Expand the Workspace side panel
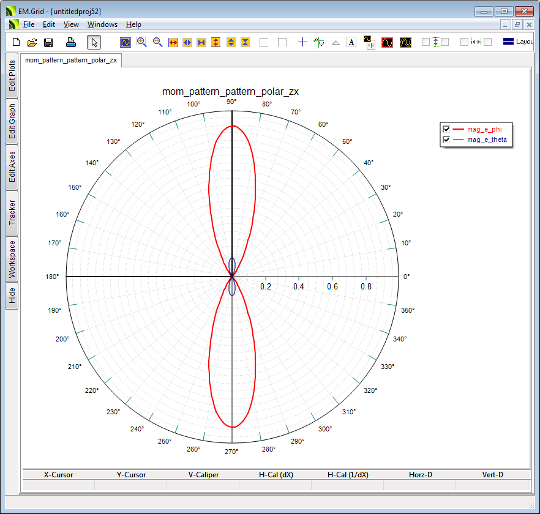 coord(12,259)
